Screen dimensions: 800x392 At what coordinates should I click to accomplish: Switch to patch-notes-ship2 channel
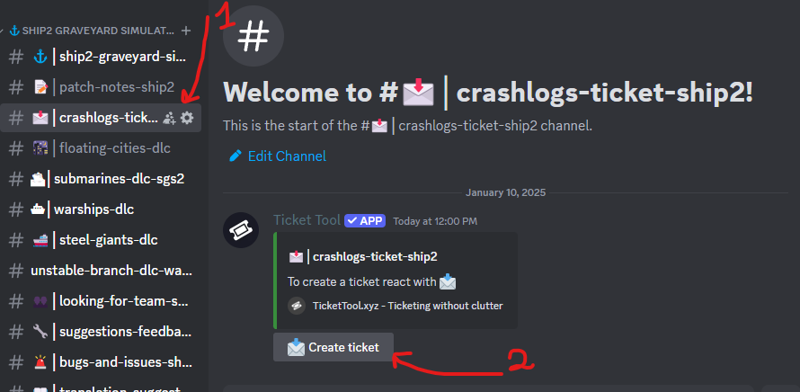(101, 87)
